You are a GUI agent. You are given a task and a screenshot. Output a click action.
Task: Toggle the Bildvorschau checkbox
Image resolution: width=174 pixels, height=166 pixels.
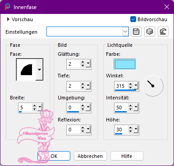pos(133,19)
